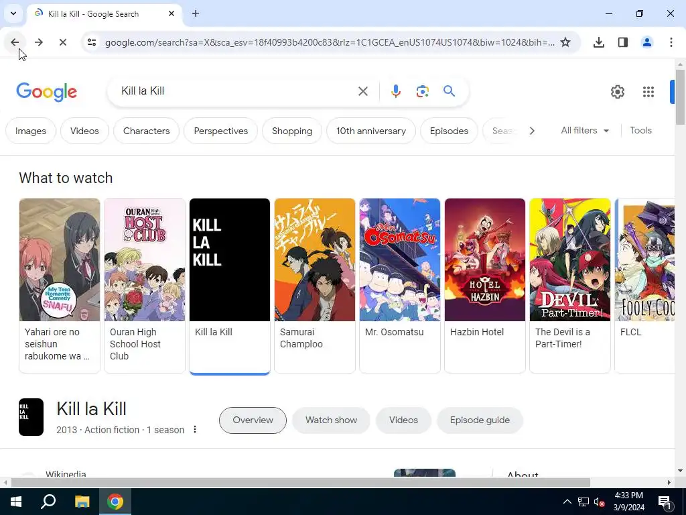Viewport: 686px width, 515px height.
Task: Click the magnifier search button
Action: 449,91
